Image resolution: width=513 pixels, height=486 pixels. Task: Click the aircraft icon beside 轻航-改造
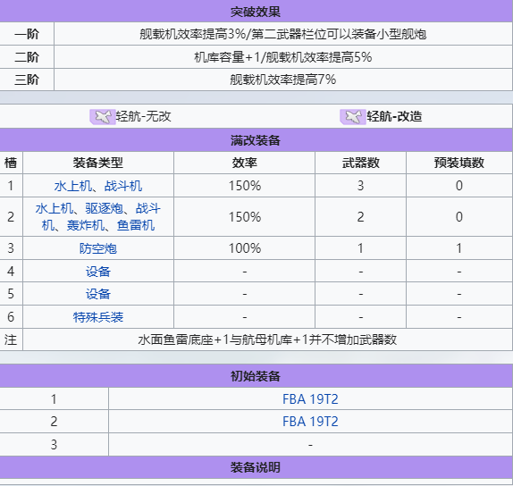pos(353,117)
